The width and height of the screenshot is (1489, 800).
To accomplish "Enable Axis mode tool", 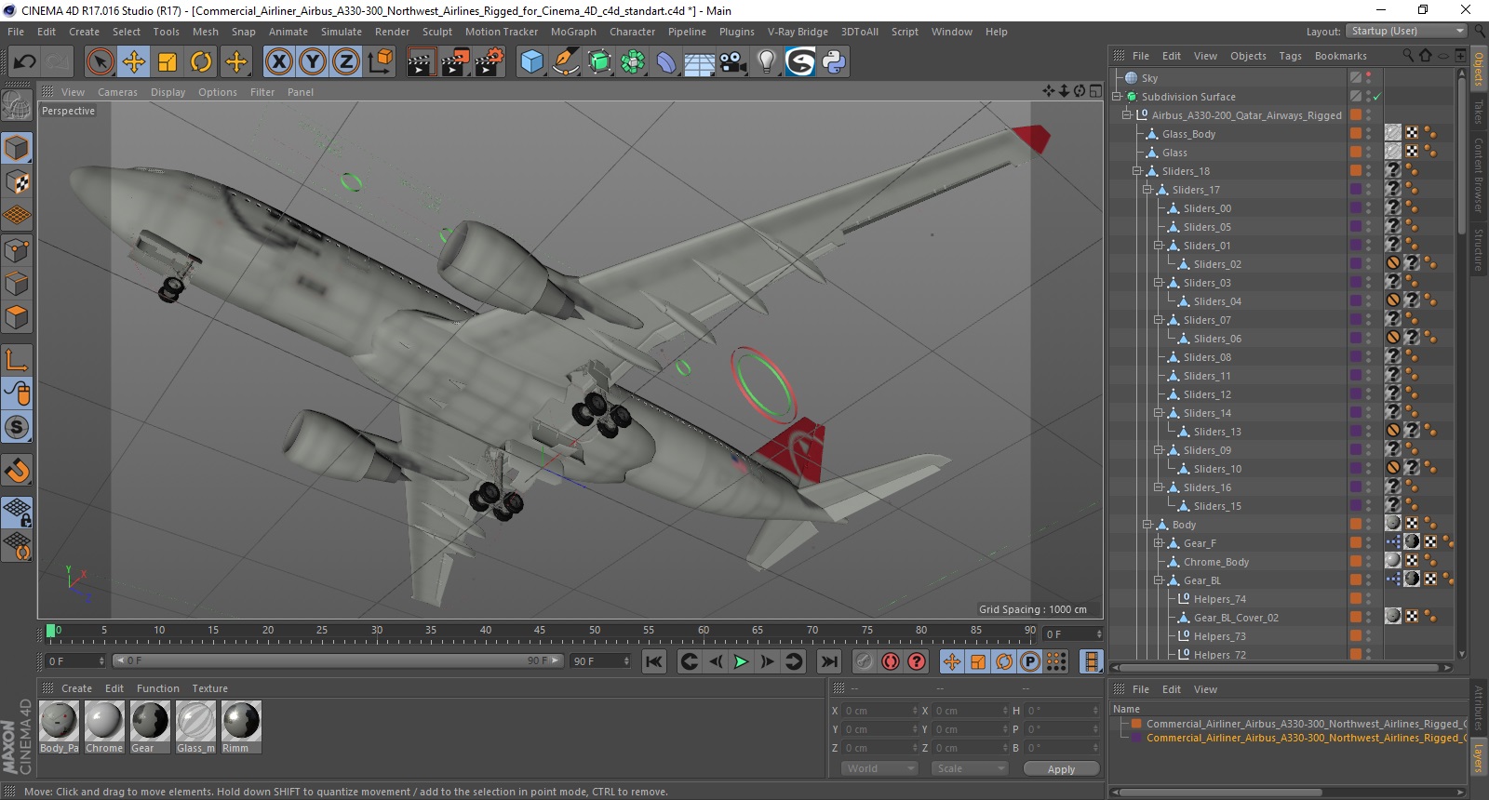I will [17, 360].
